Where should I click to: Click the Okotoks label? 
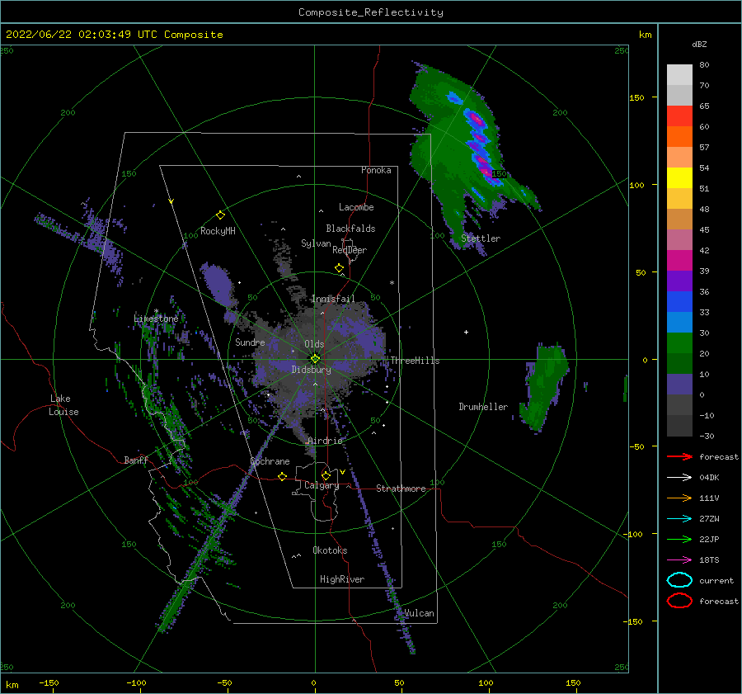coord(330,550)
